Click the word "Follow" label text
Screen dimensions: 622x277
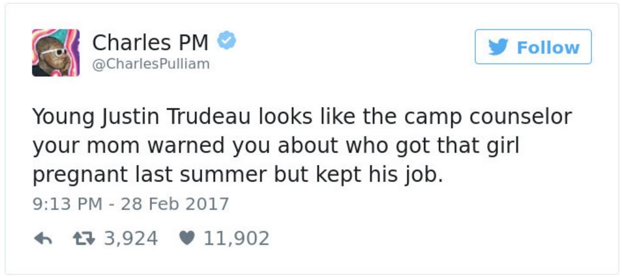click(x=548, y=47)
